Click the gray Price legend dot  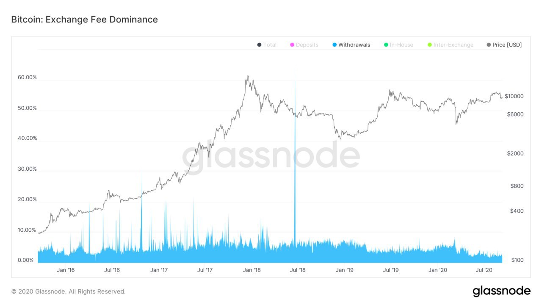pyautogui.click(x=489, y=45)
